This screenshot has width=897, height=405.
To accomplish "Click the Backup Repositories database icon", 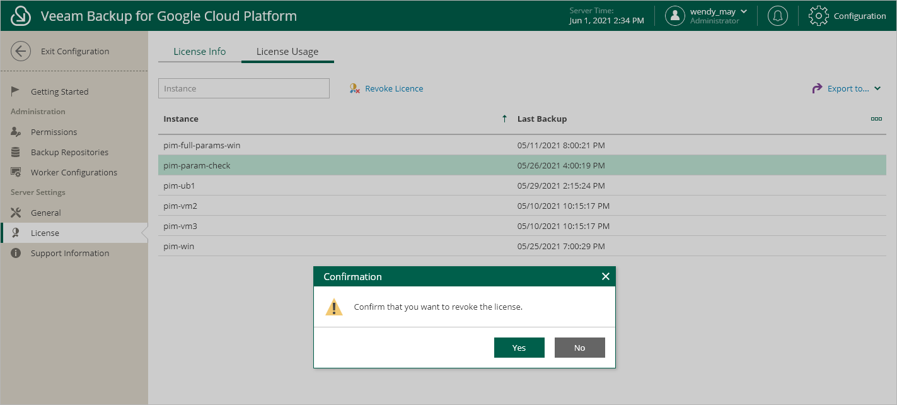I will pos(16,152).
